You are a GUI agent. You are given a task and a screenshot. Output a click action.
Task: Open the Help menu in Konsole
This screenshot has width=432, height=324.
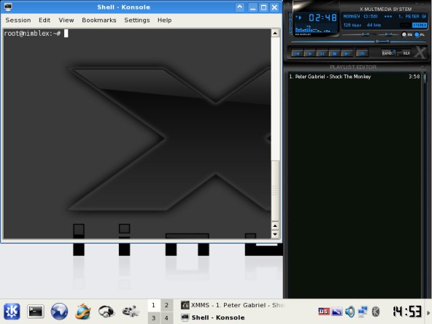pos(165,20)
